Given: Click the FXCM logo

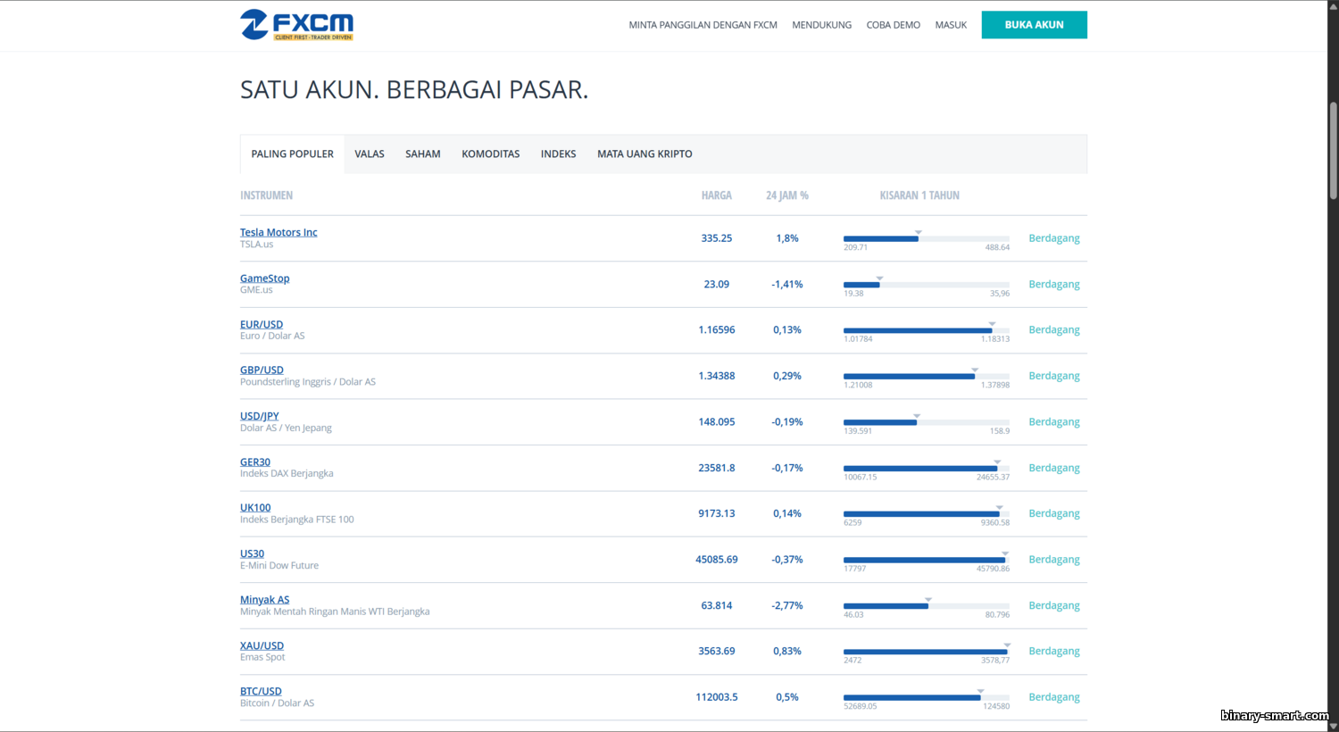Looking at the screenshot, I should click(x=296, y=25).
